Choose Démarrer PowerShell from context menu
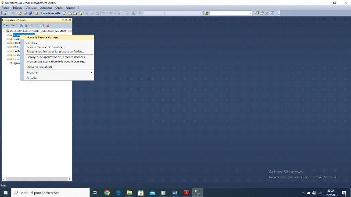This screenshot has width=351, height=197. coord(57,67)
